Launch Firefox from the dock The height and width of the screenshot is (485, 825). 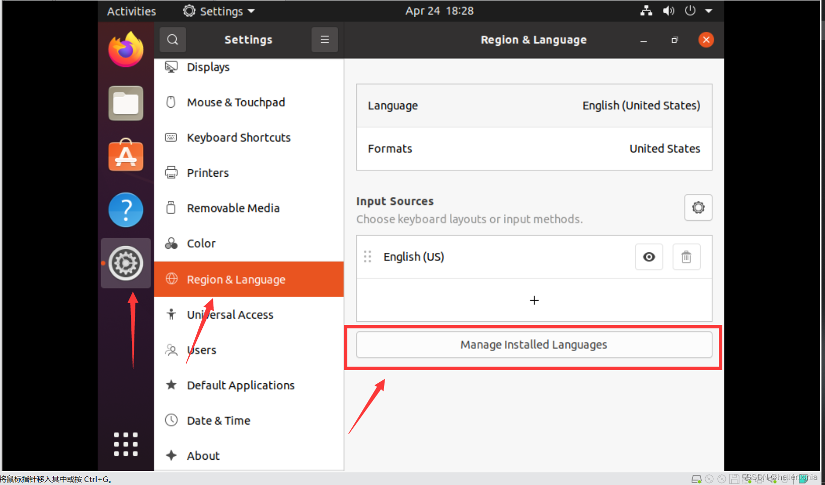pyautogui.click(x=125, y=49)
